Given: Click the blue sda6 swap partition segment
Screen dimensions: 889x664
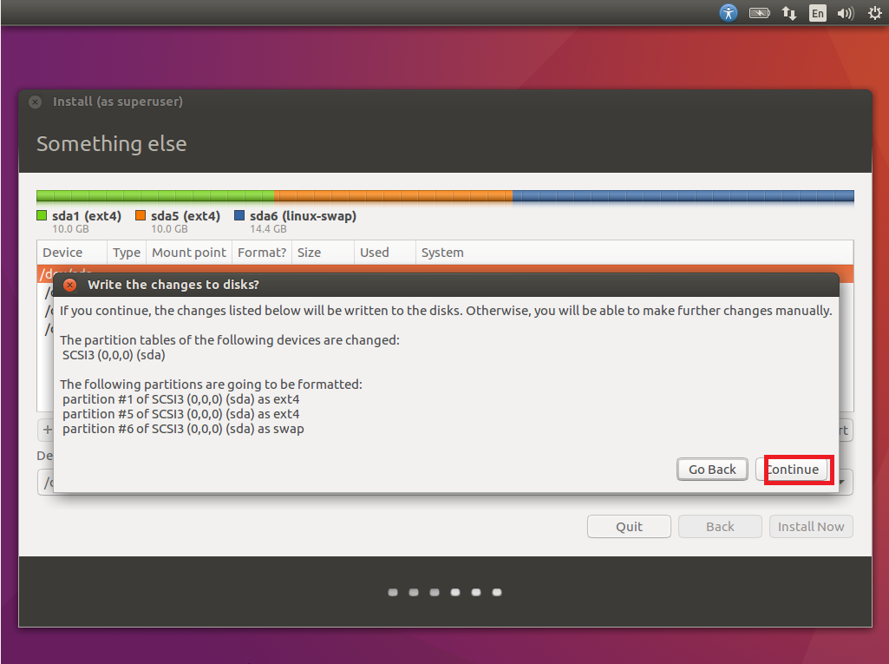Looking at the screenshot, I should [x=683, y=196].
